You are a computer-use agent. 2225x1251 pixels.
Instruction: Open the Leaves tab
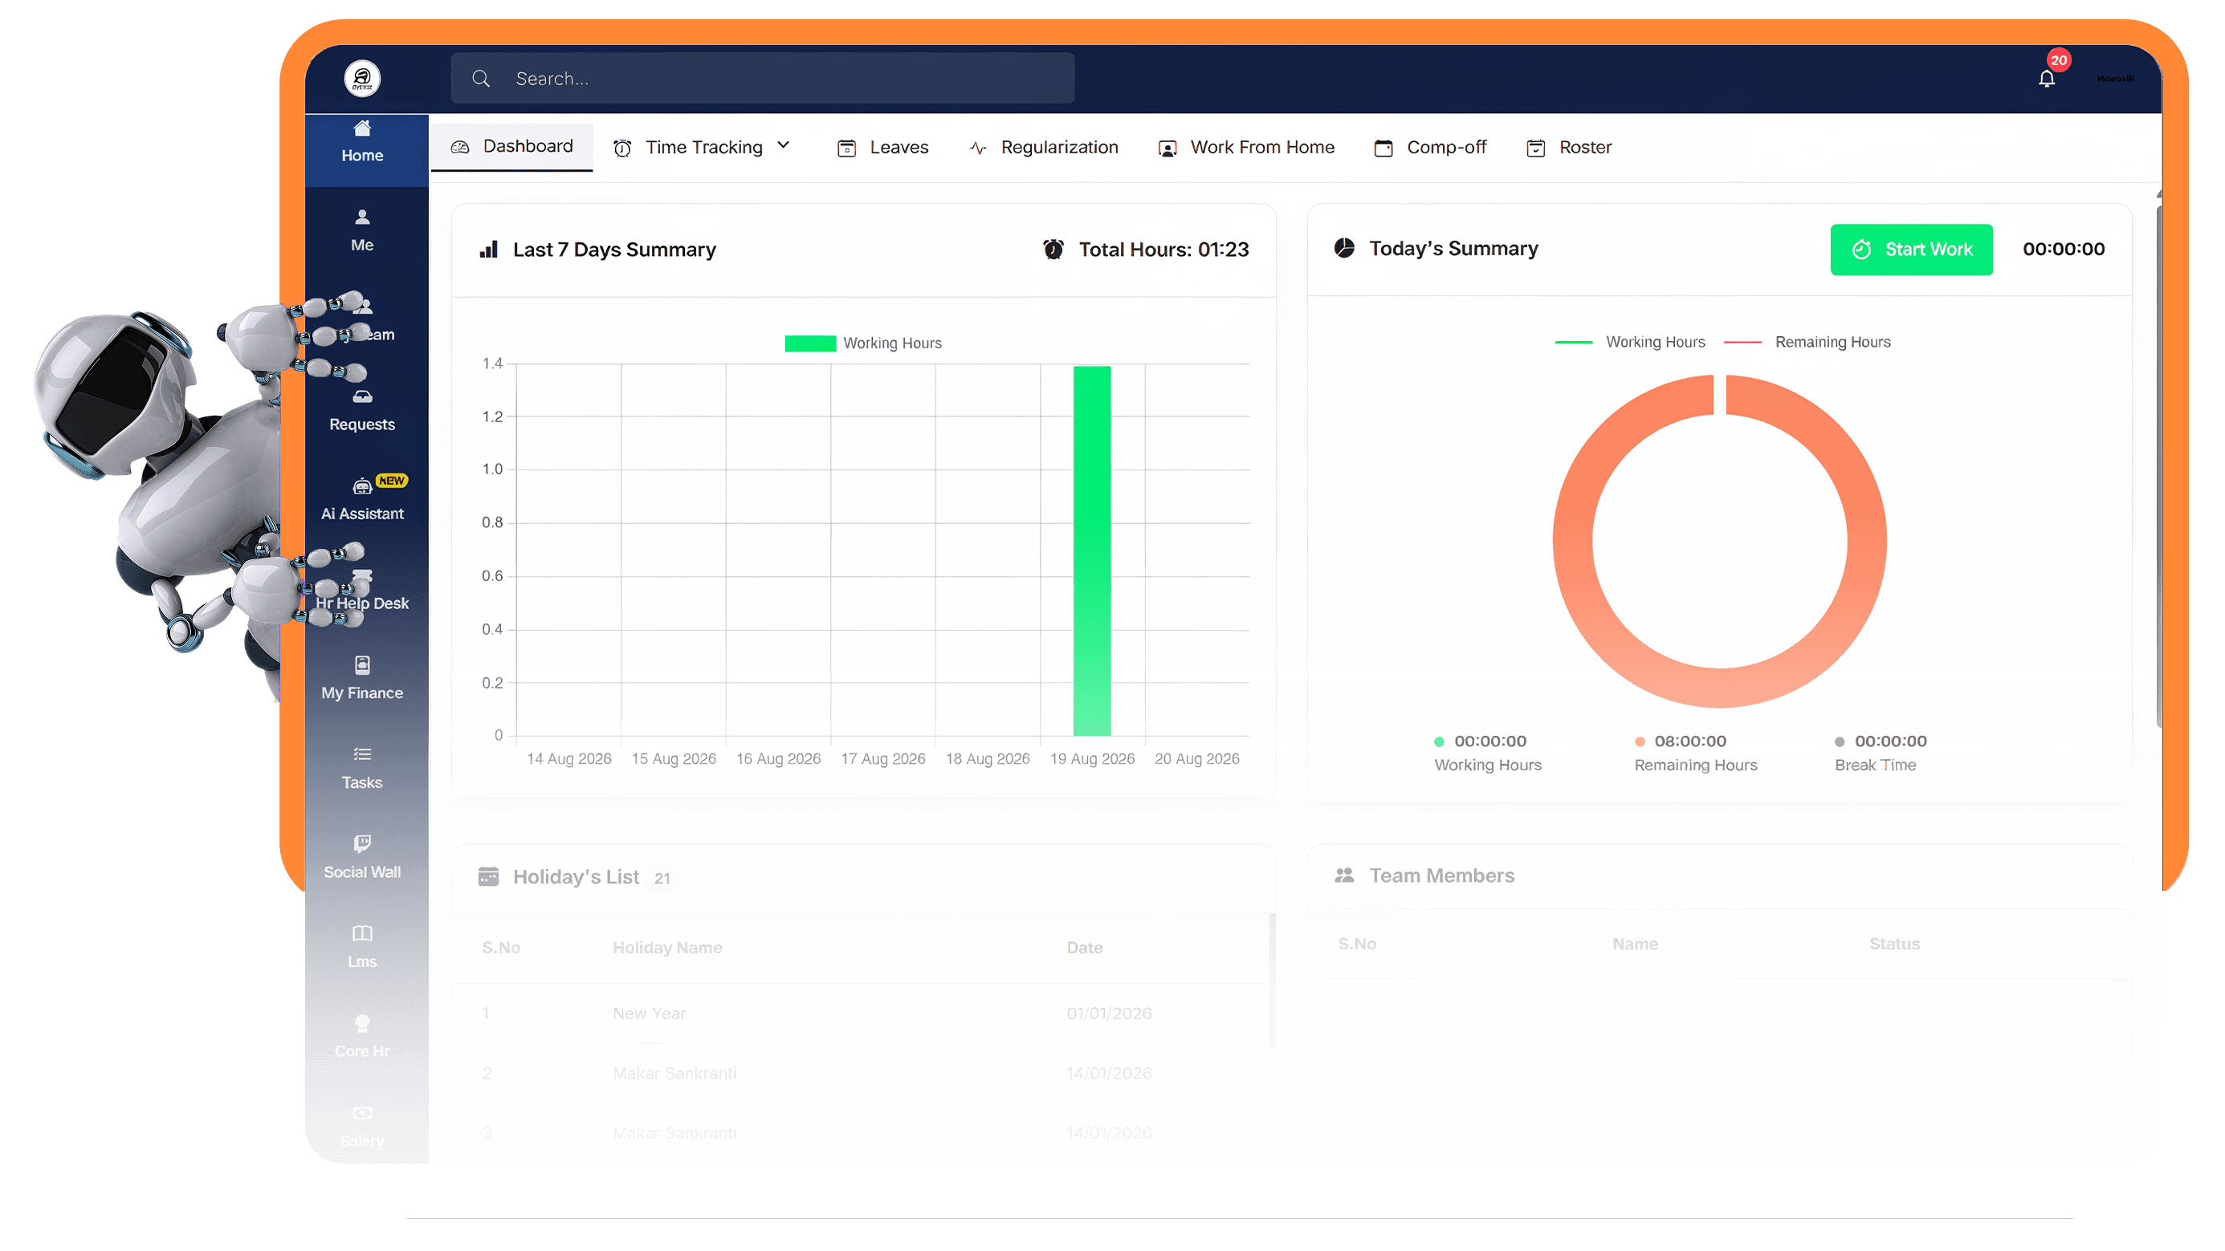(x=882, y=148)
